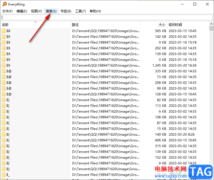Click the vertical scrollbar thumb

pos(211,28)
